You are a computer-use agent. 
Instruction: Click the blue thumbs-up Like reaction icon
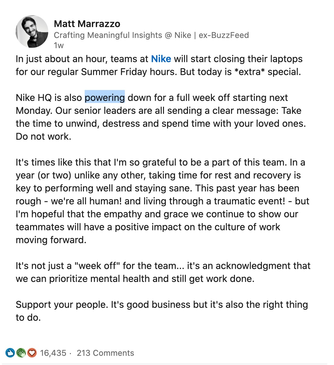click(x=10, y=353)
